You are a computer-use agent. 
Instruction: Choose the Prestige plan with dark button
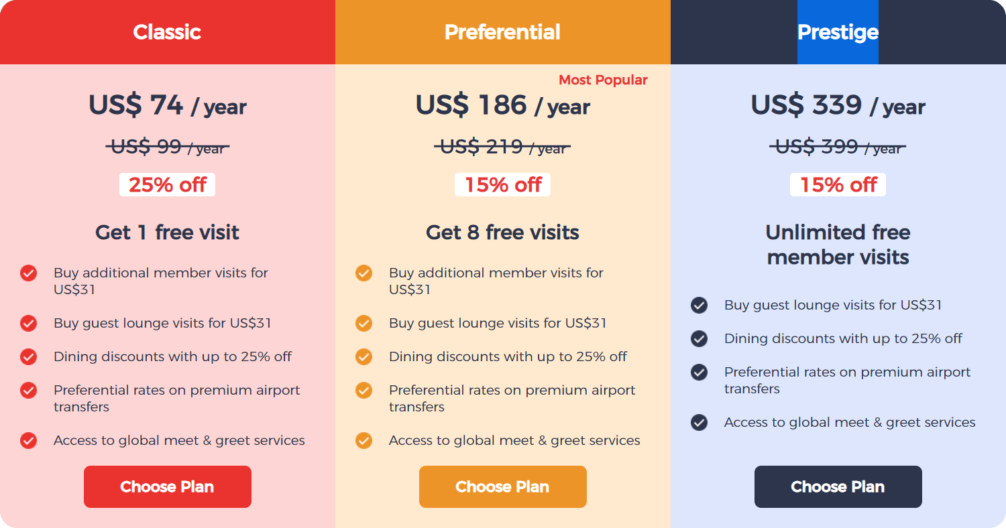pyautogui.click(x=838, y=486)
